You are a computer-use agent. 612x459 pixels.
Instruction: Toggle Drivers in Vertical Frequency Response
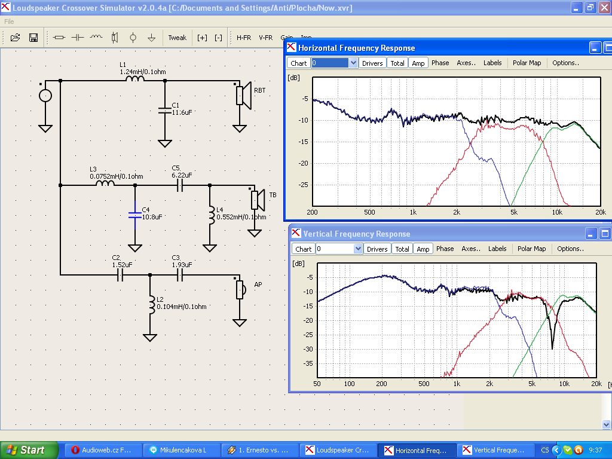tap(377, 249)
